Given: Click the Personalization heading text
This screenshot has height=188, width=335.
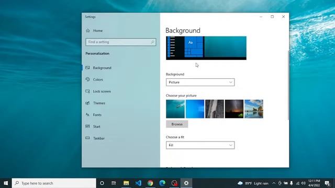Looking at the screenshot, I should tap(97, 53).
